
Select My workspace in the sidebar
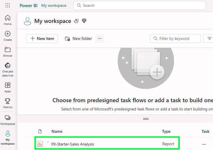tap(8, 138)
